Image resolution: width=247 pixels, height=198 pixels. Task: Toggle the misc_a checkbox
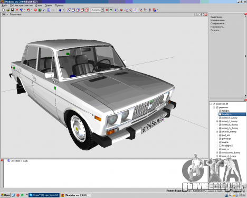tap(220, 149)
